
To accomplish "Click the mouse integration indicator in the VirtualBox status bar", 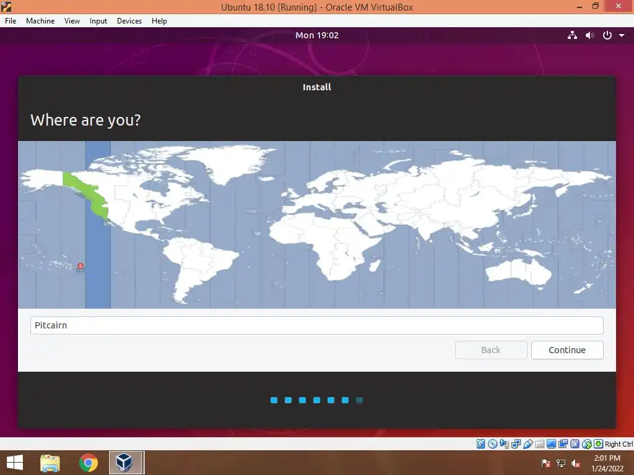I will pos(587,444).
